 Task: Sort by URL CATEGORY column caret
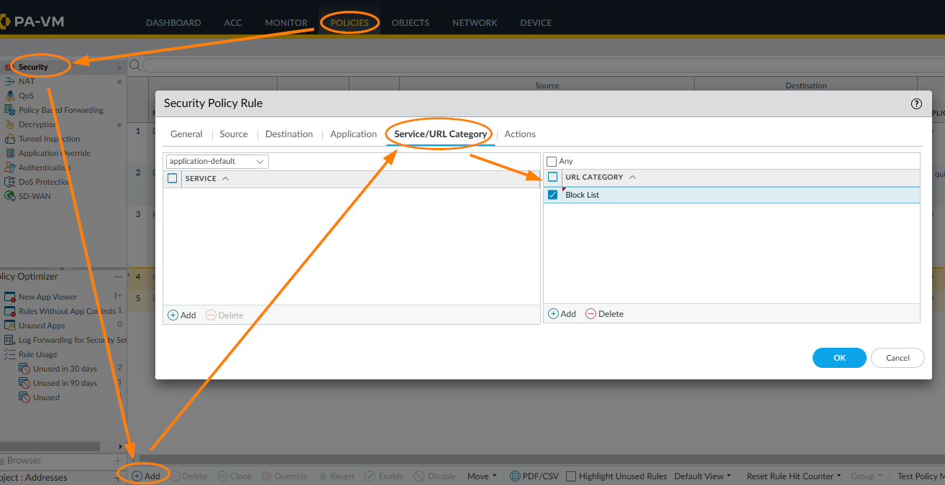pos(633,177)
